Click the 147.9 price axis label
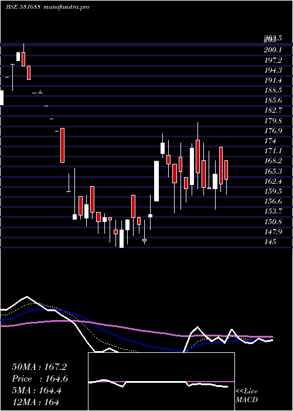293x411 pixels. (x=273, y=232)
